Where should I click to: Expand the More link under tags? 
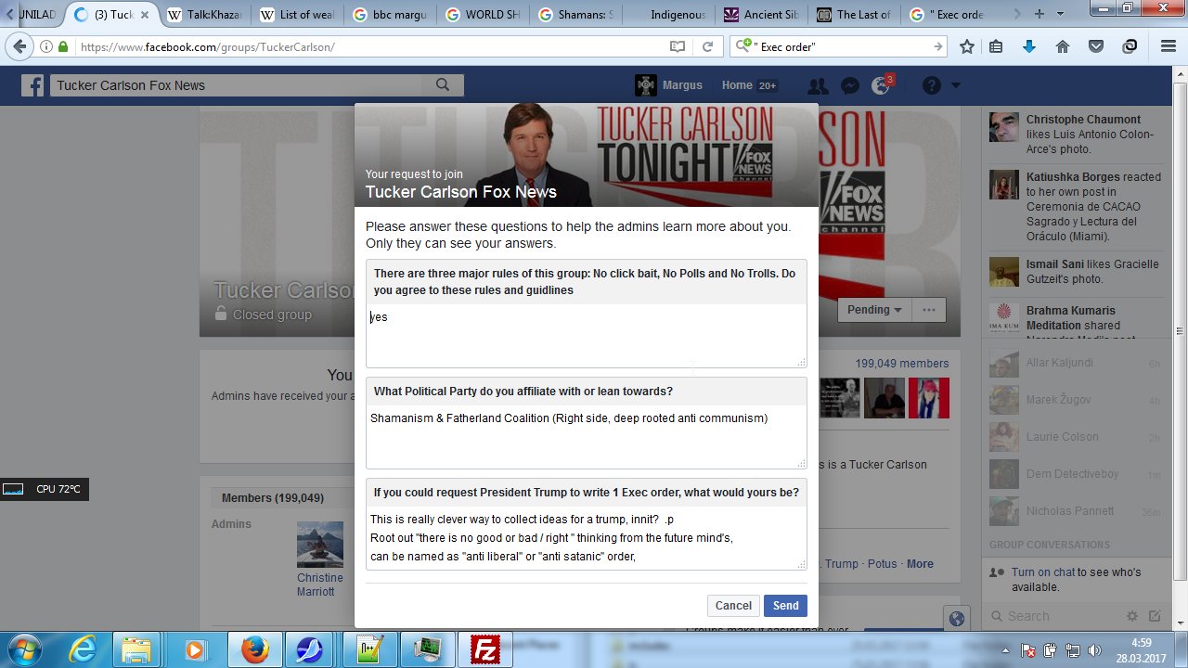click(920, 564)
